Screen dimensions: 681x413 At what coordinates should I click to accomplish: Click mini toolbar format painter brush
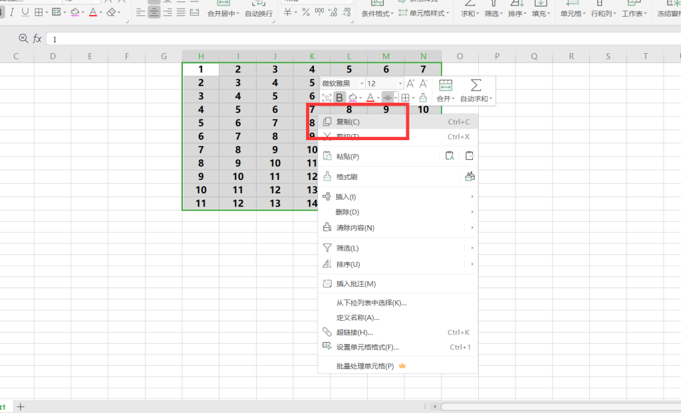point(423,98)
